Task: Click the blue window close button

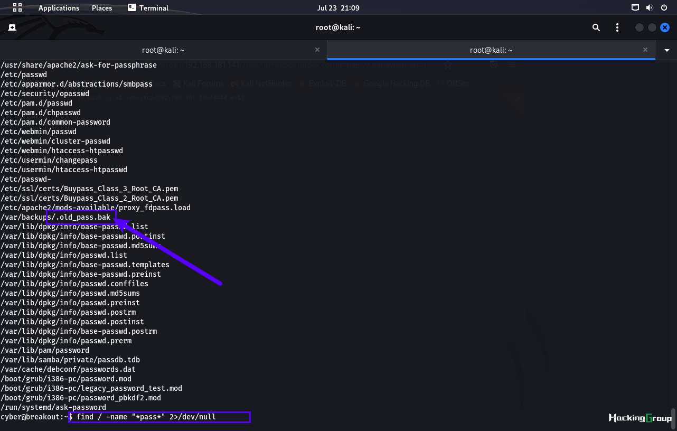Action: coord(665,27)
